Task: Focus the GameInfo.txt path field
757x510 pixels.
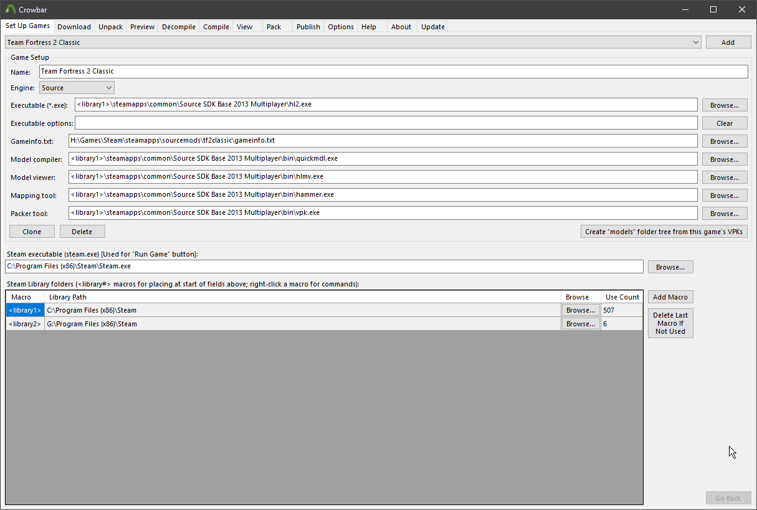Action: 383,141
